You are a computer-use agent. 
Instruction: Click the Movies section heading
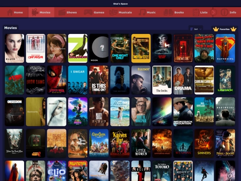click(11, 28)
